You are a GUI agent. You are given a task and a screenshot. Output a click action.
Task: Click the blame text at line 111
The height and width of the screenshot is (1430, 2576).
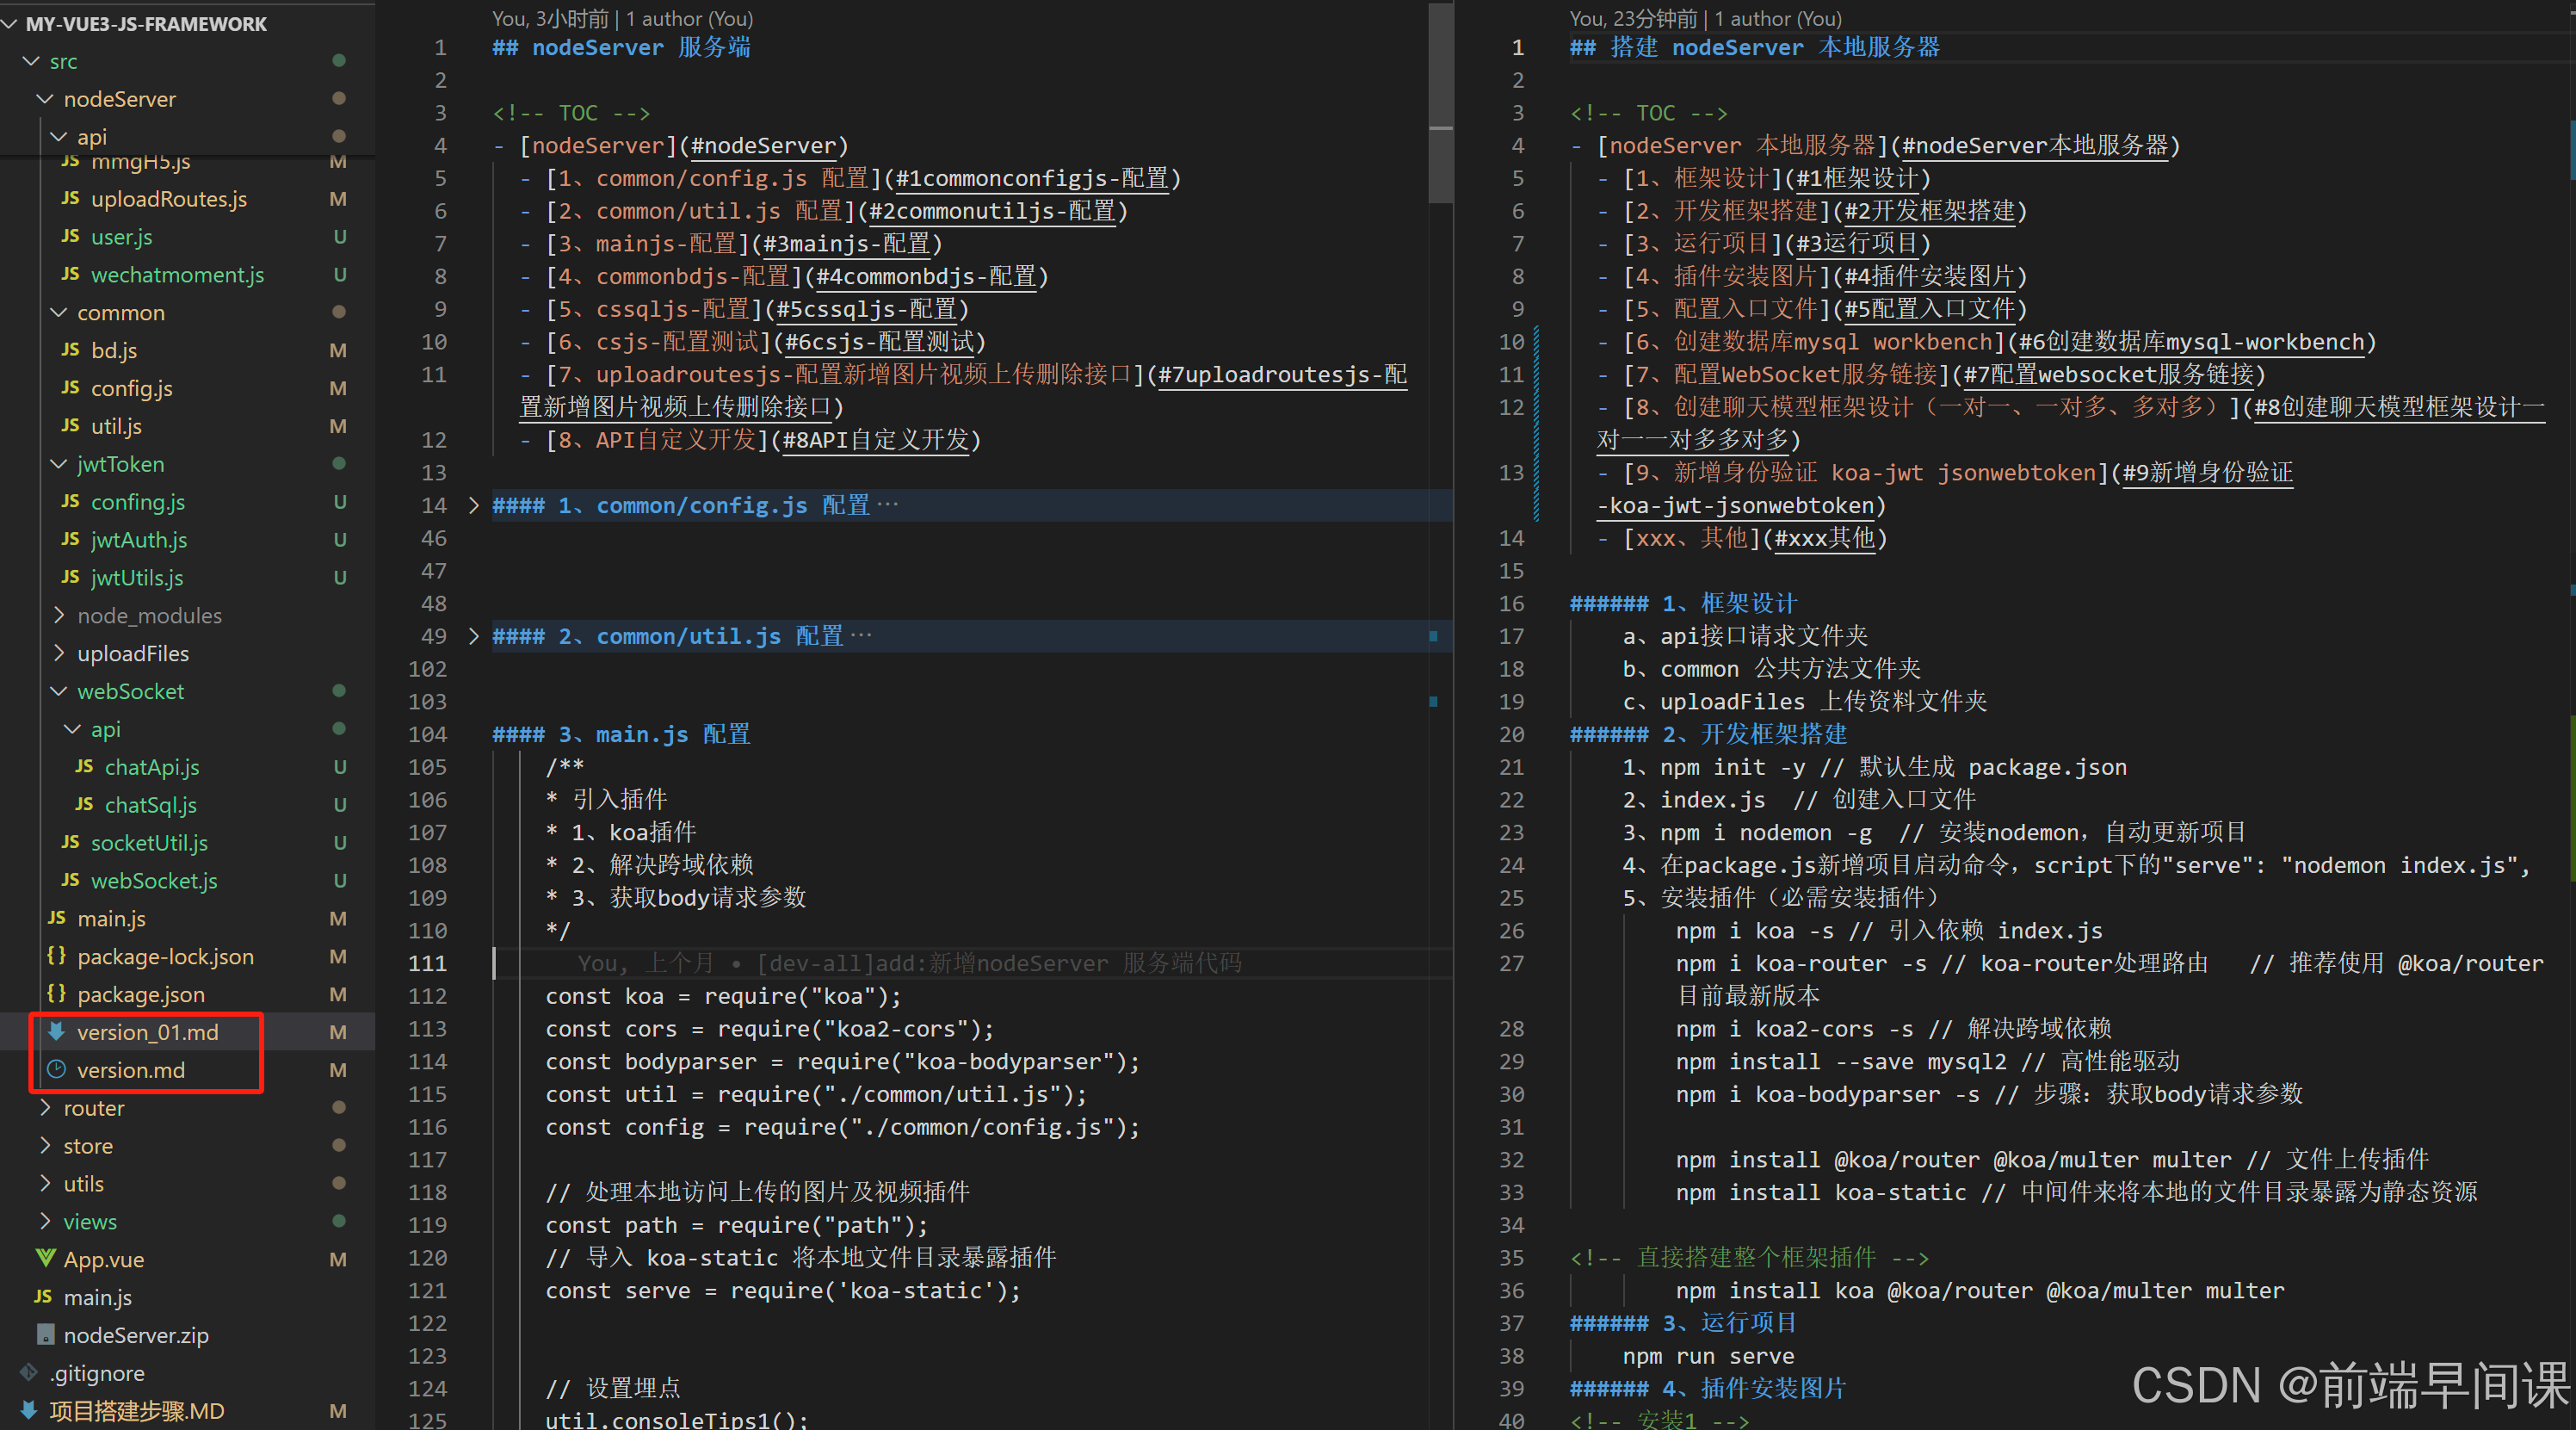click(x=908, y=963)
